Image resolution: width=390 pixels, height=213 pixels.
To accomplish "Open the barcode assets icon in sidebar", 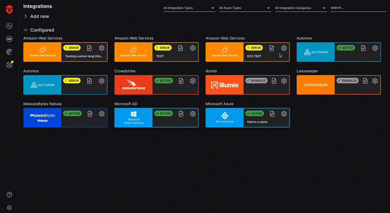I will tap(9, 39).
